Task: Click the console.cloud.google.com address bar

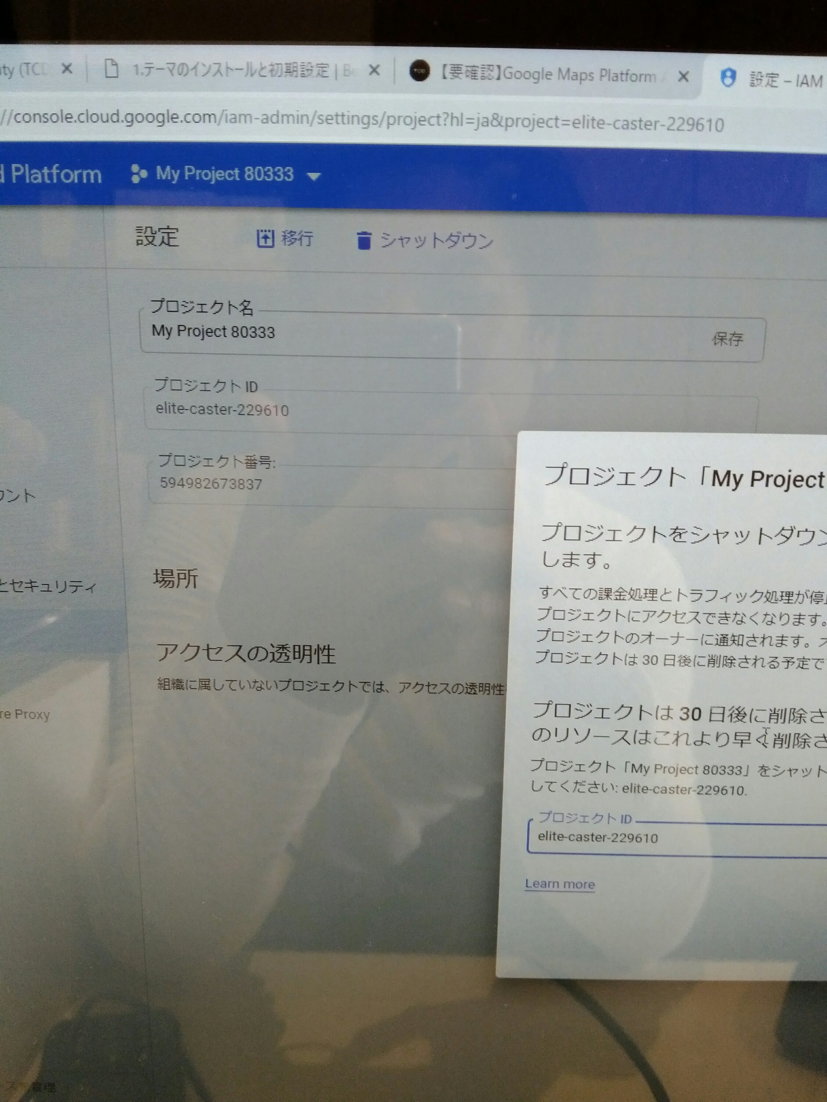Action: (362, 120)
